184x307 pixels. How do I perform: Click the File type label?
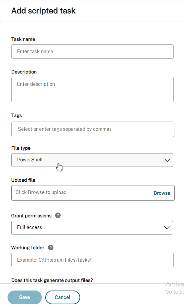coord(21,148)
